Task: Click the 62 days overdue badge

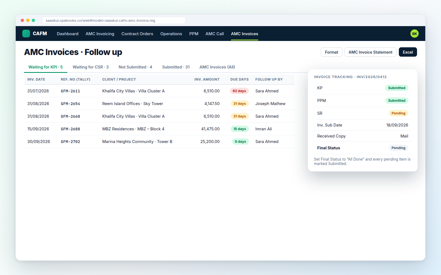Action: [239, 91]
